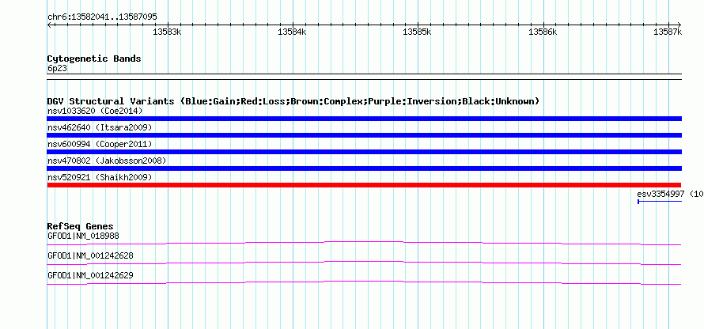Click the Cytogenetic Bands track title
This screenshot has width=704, height=329.
click(x=94, y=59)
